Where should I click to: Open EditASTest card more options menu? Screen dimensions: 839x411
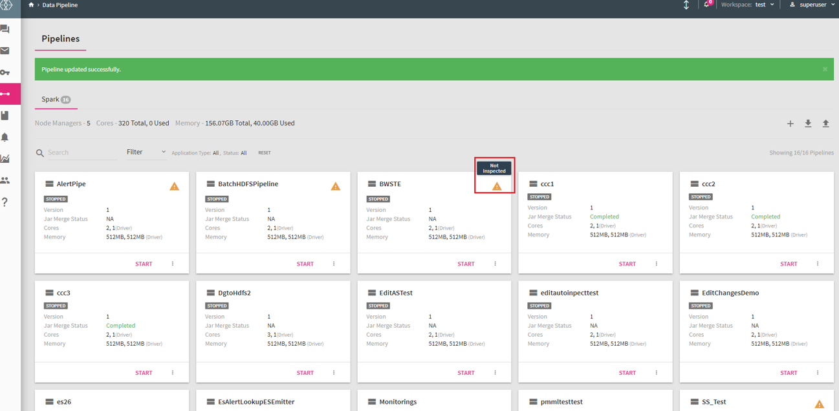point(495,373)
